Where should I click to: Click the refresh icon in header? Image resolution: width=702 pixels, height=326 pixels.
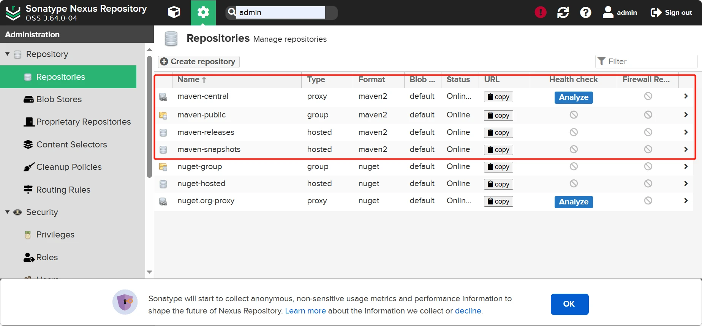pyautogui.click(x=563, y=13)
